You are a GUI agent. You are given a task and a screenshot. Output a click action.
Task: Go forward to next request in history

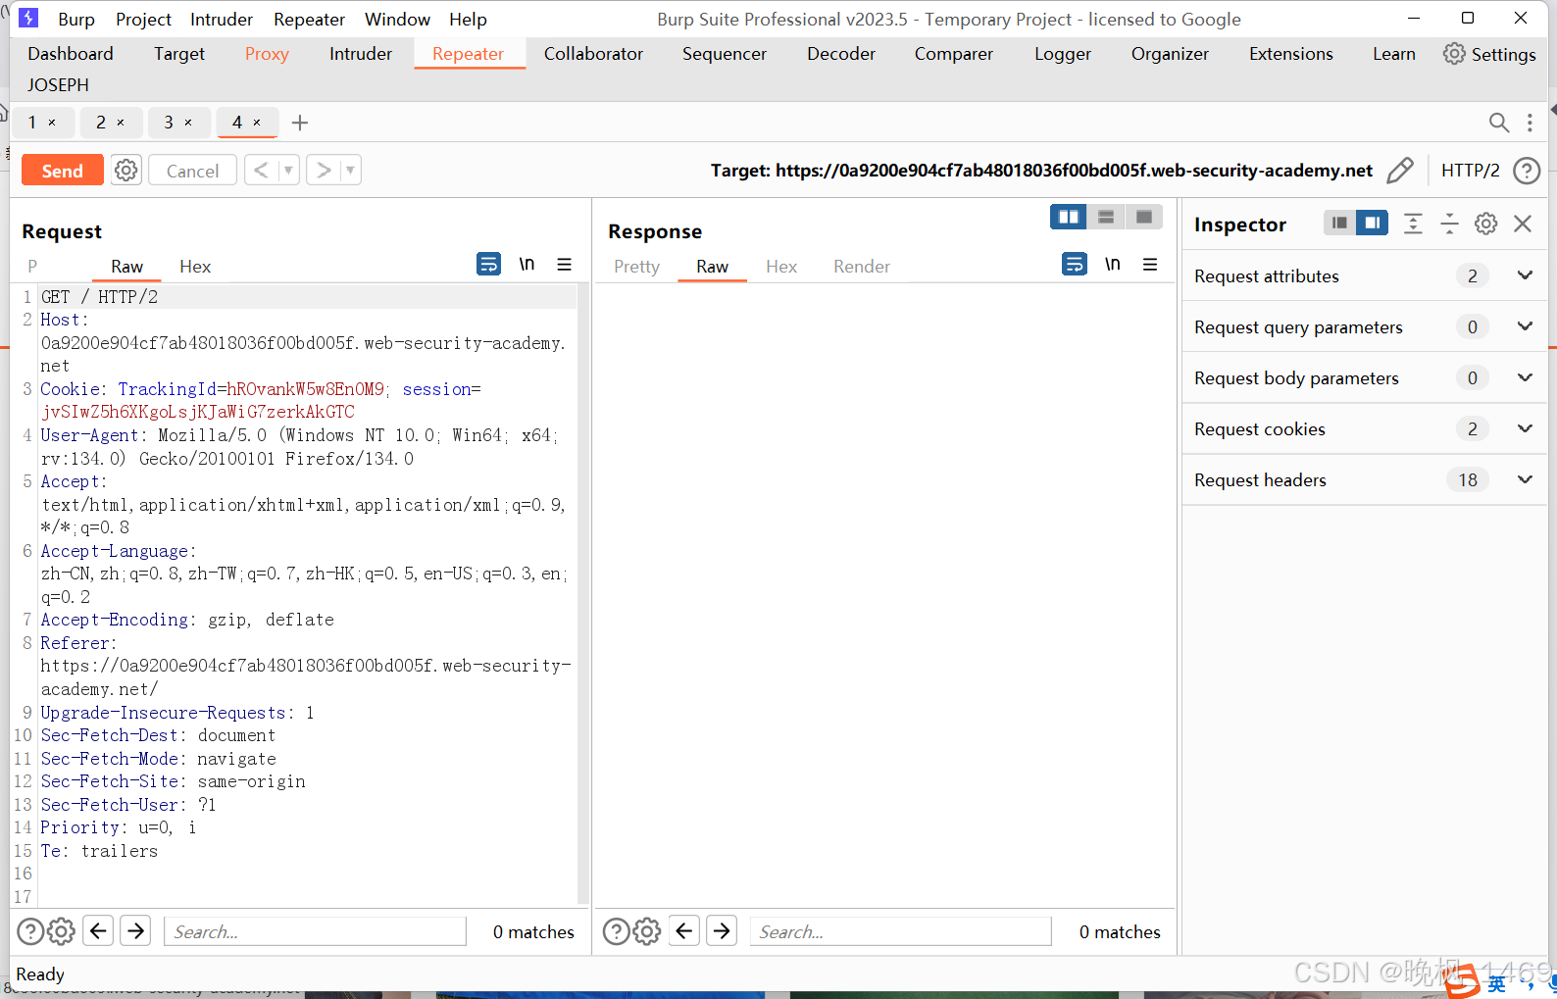tap(323, 171)
